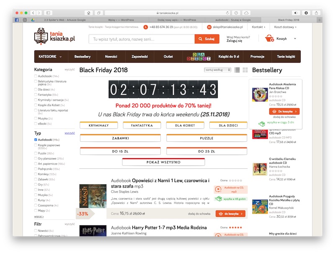The image size is (335, 253).
Task: Reload the page via the address bar icon
Action: pyautogui.click(x=227, y=13)
